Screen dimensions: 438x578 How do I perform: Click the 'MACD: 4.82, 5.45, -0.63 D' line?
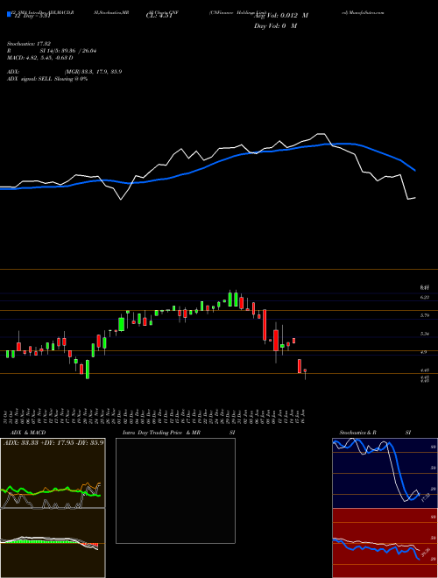coord(39,58)
